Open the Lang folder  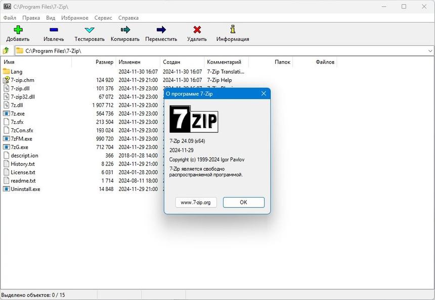[16, 71]
